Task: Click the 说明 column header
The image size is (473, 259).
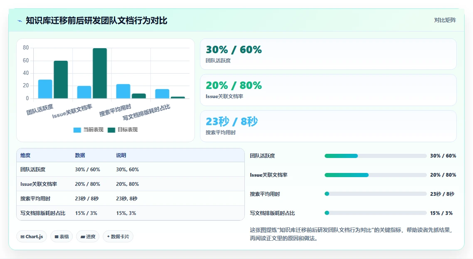Action: [x=121, y=155]
